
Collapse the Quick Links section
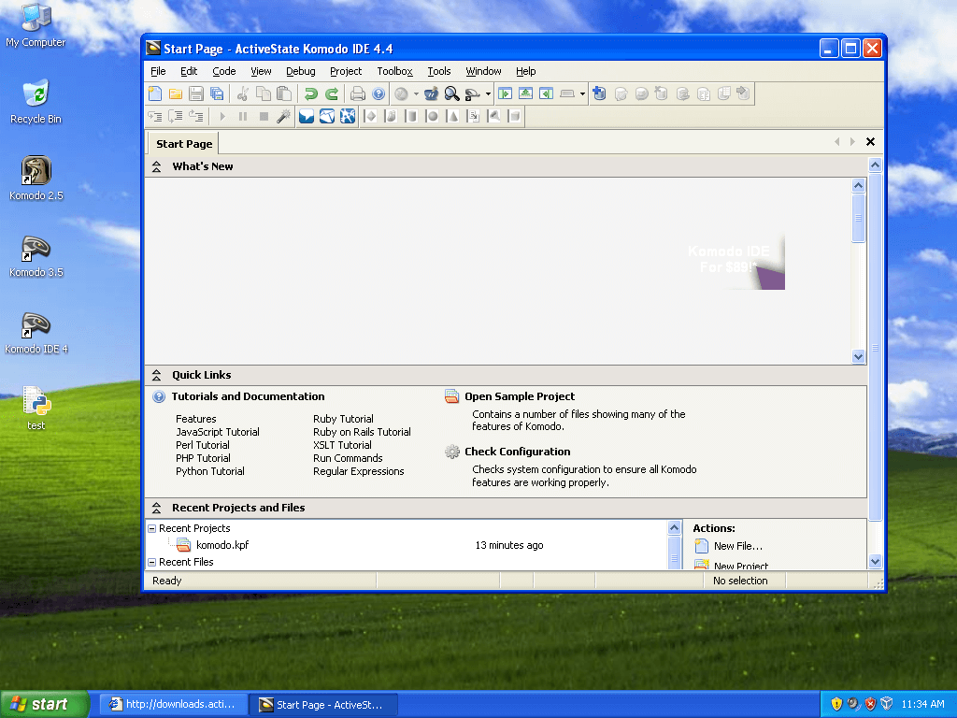(x=157, y=375)
